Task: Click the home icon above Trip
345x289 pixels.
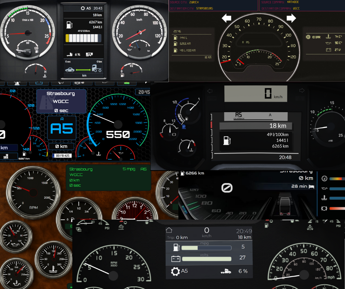Action: pos(169,230)
